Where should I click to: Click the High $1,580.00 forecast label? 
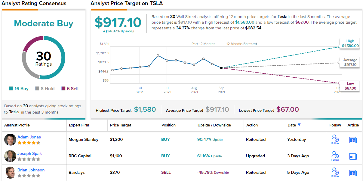pos(350,43)
